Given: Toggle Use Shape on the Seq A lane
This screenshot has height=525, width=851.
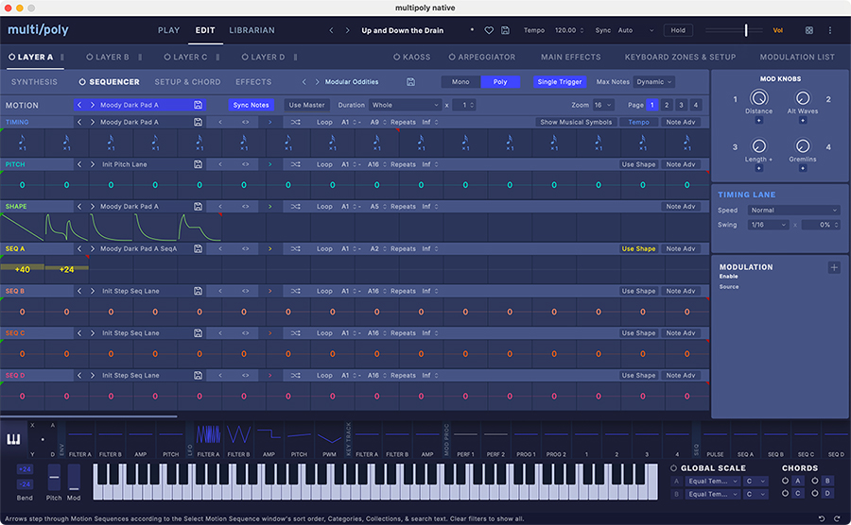Looking at the screenshot, I should pos(638,248).
